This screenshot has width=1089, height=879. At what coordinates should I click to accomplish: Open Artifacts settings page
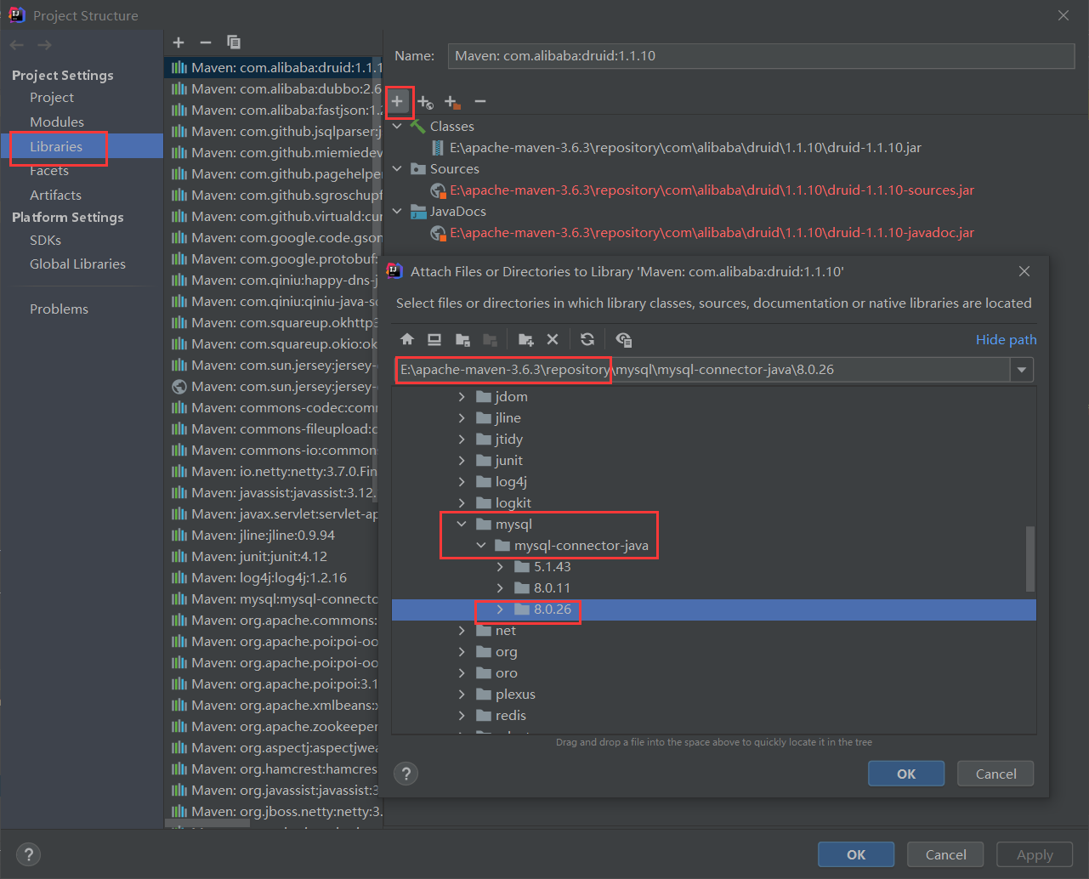tap(55, 196)
